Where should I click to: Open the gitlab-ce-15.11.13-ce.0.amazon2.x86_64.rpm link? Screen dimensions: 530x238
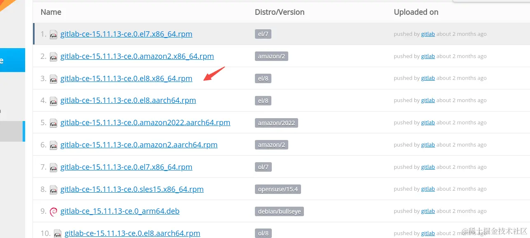click(x=137, y=56)
